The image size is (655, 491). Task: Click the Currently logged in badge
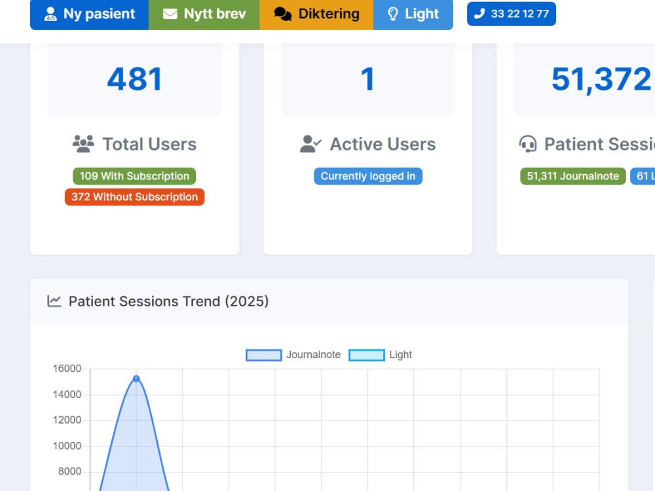tap(368, 176)
